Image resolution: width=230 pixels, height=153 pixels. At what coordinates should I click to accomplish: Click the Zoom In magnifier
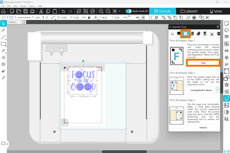(101, 11)
